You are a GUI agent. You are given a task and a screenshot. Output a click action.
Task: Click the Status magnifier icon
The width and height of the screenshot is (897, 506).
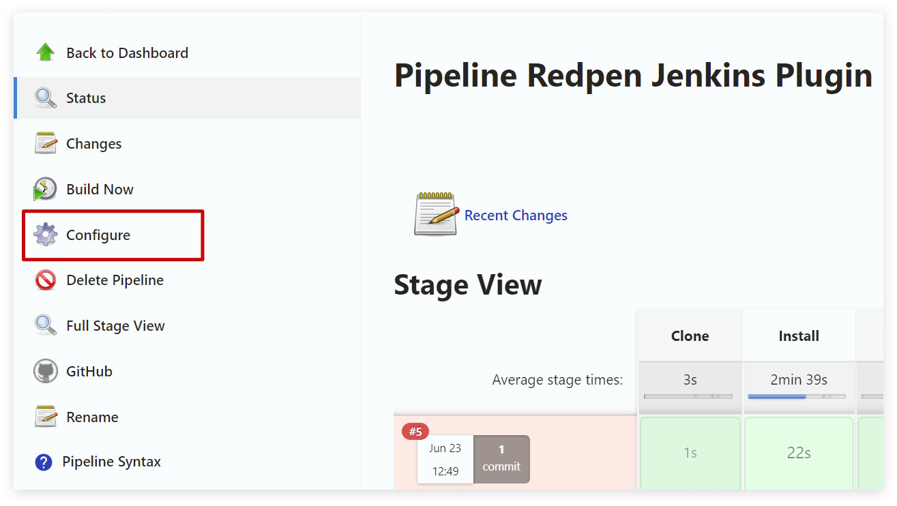click(46, 98)
